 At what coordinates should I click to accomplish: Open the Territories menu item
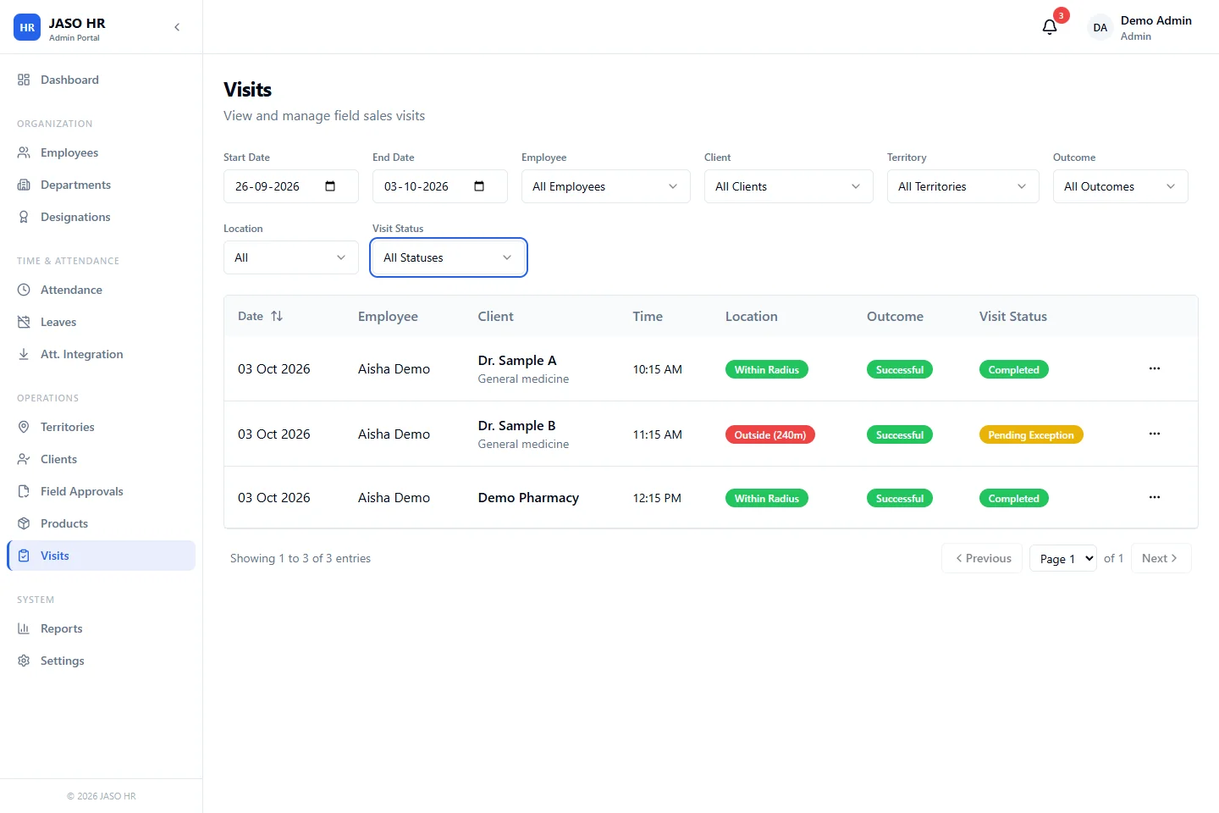(102, 427)
